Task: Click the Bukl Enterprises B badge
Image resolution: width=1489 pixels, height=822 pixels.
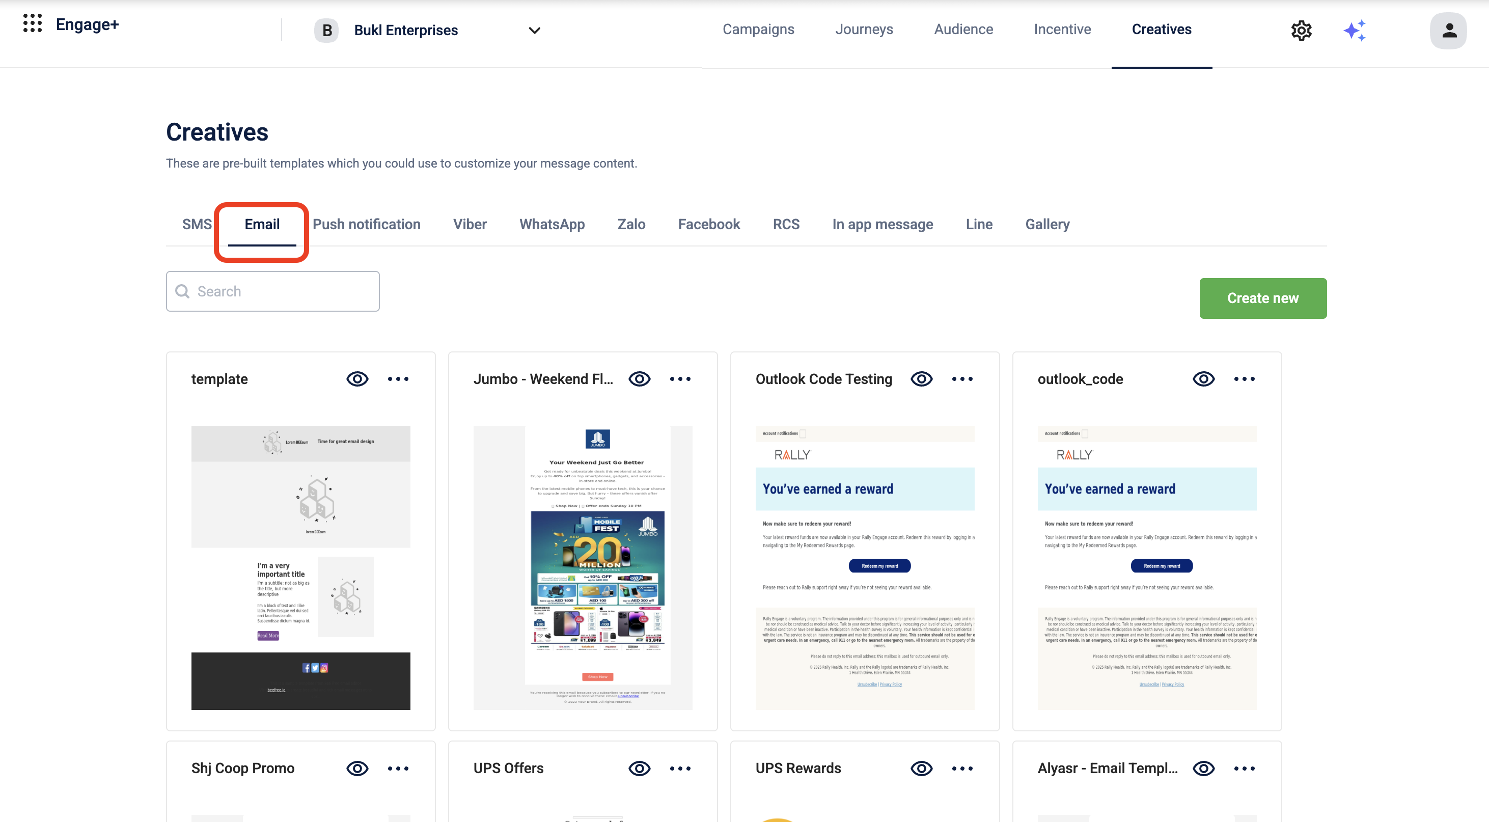Action: pos(326,30)
